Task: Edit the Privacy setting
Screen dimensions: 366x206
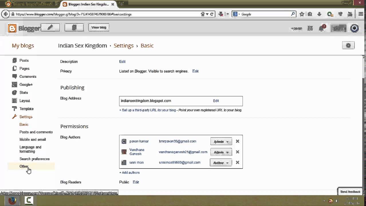Action: [x=195, y=71]
